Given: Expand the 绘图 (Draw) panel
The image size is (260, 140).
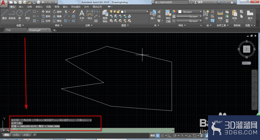Looking at the screenshot, I should (x=20, y=25).
